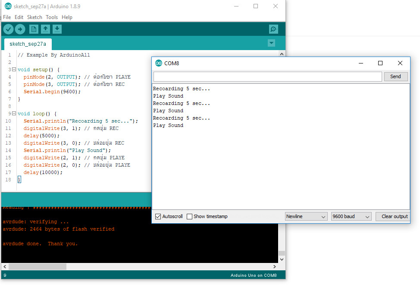Close the Arduino IDE window
Screen dimensions: 420x285
pyautogui.click(x=276, y=6)
